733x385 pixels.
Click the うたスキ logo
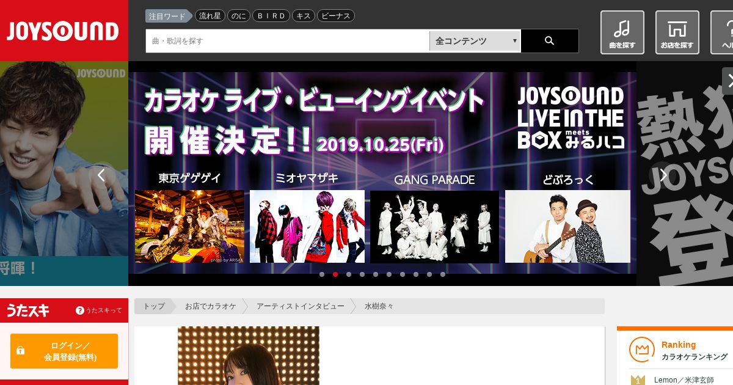pyautogui.click(x=28, y=310)
